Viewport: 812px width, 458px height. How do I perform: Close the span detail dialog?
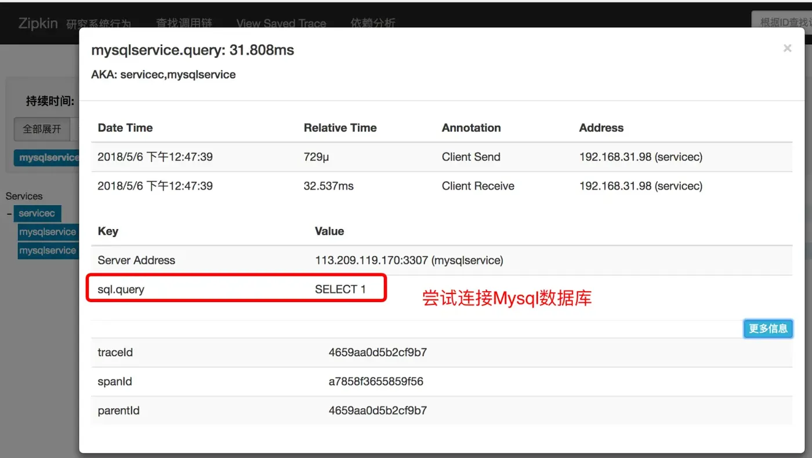[x=787, y=49]
